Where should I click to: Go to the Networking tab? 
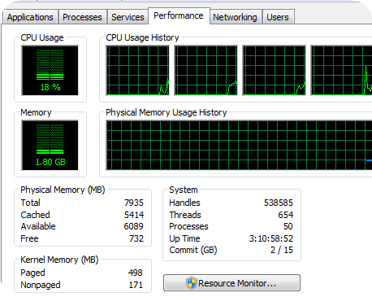(235, 17)
